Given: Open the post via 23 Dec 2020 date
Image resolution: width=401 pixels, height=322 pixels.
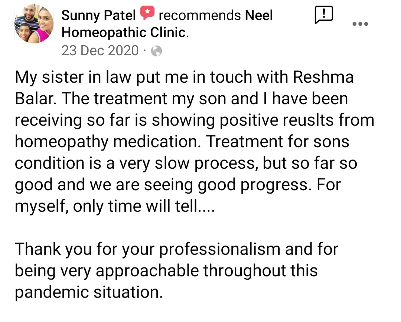Looking at the screenshot, I should pyautogui.click(x=100, y=50).
